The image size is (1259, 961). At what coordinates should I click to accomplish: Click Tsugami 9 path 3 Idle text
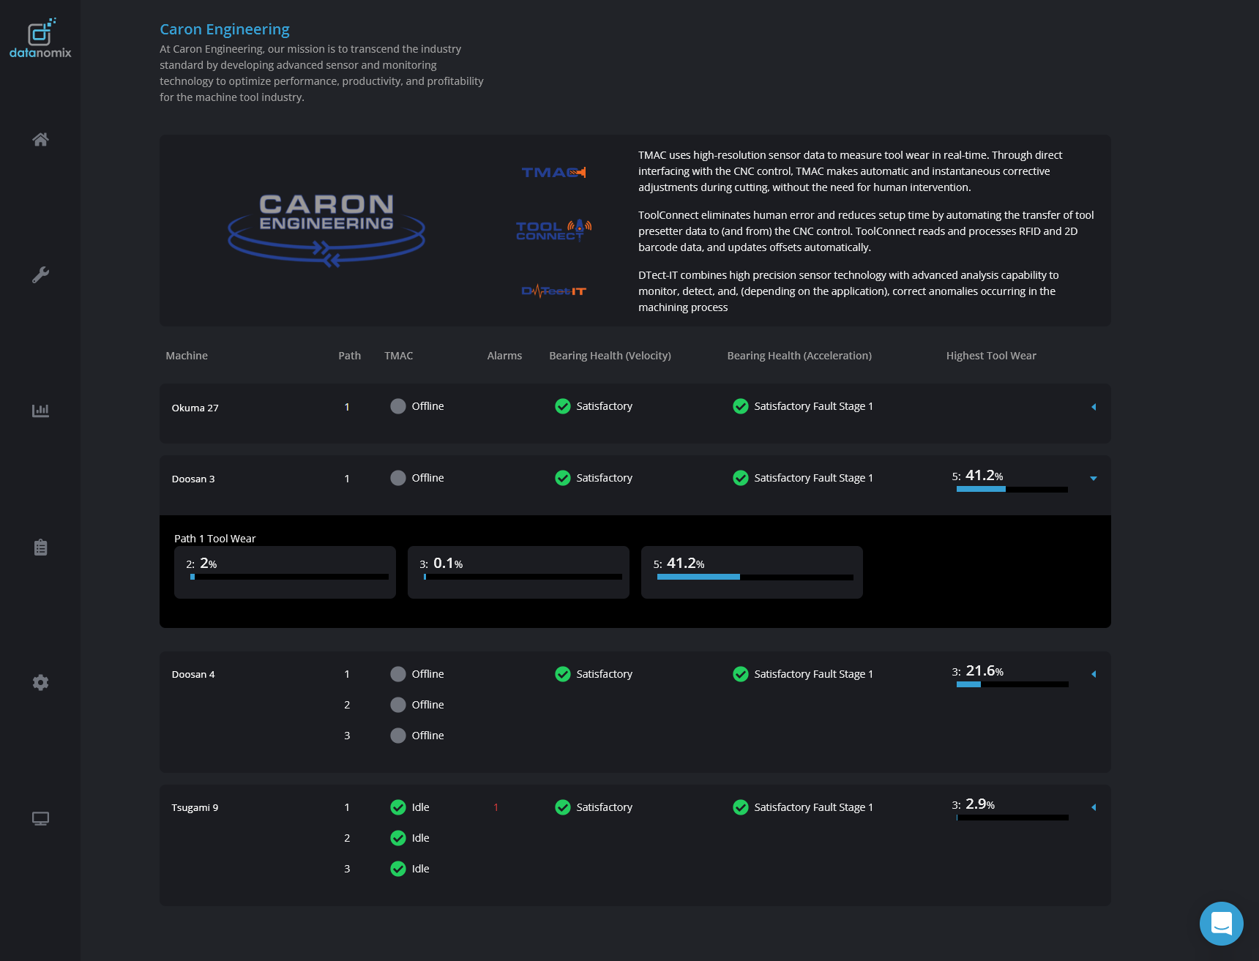(x=420, y=869)
